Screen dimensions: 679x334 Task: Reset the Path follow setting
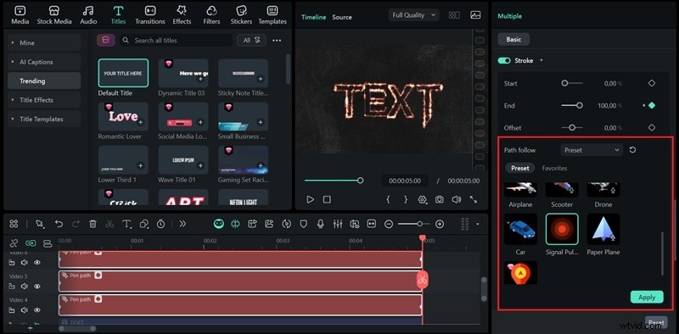click(632, 150)
